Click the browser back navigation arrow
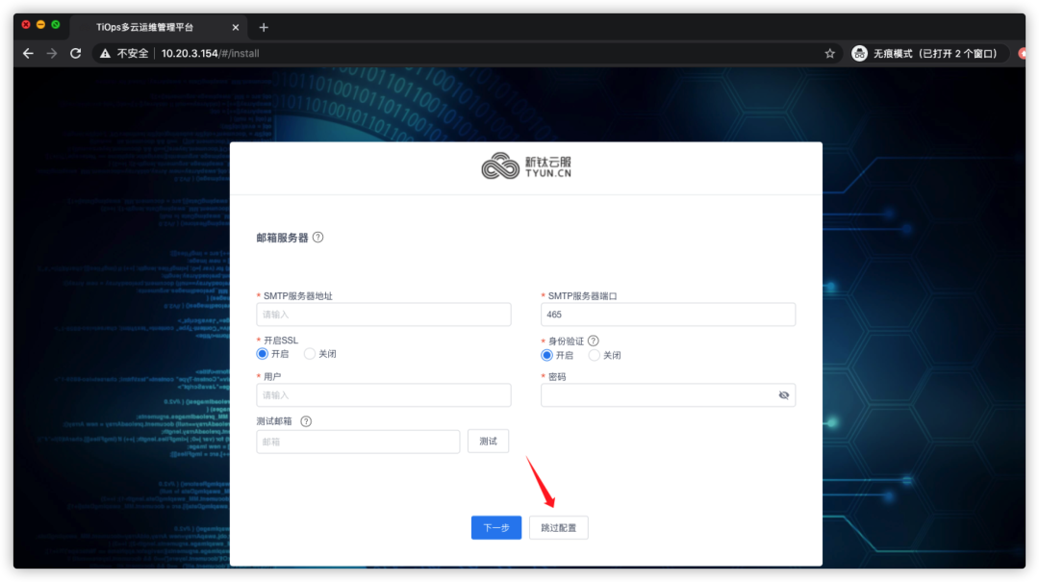Viewport: 1039px width, 582px height. pyautogui.click(x=28, y=53)
